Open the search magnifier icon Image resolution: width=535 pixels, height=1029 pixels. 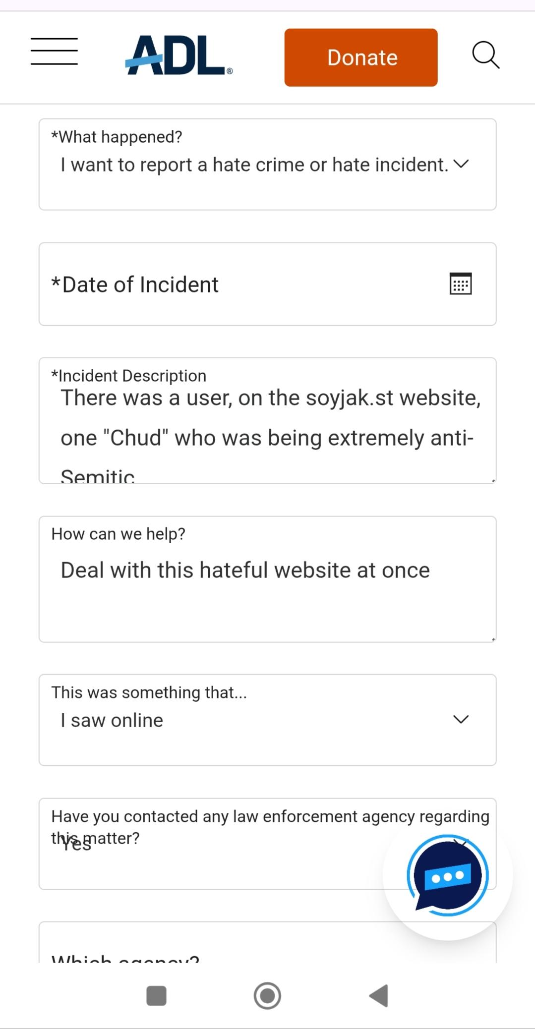click(485, 55)
